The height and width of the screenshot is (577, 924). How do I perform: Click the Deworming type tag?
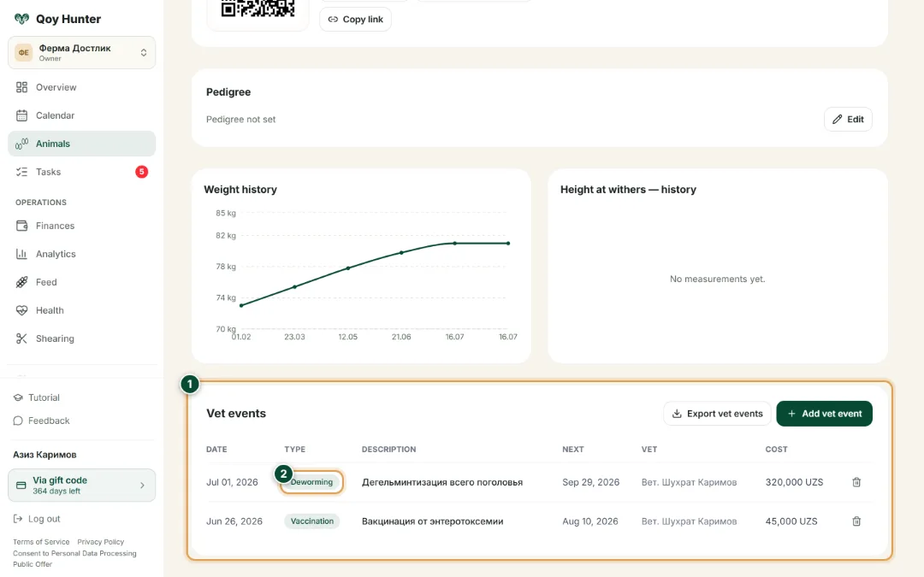tap(311, 482)
